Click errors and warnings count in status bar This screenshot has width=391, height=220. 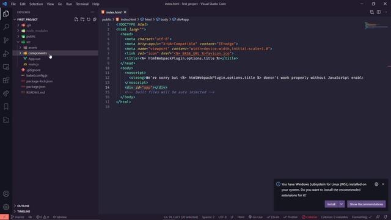[x=42, y=217]
